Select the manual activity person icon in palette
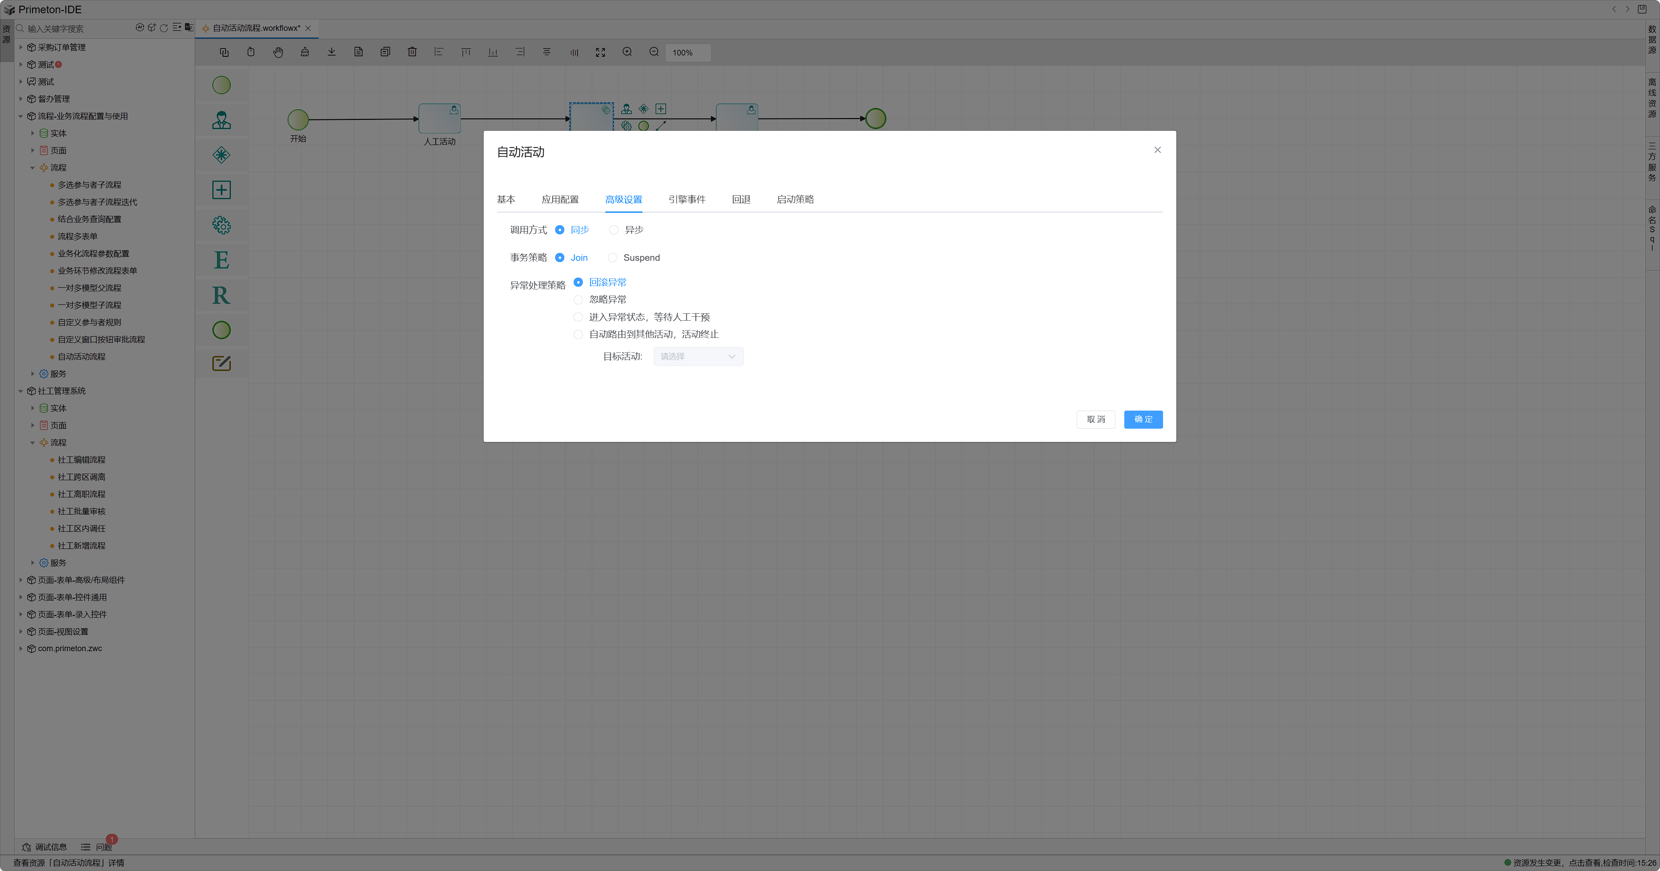This screenshot has width=1660, height=871. (221, 120)
